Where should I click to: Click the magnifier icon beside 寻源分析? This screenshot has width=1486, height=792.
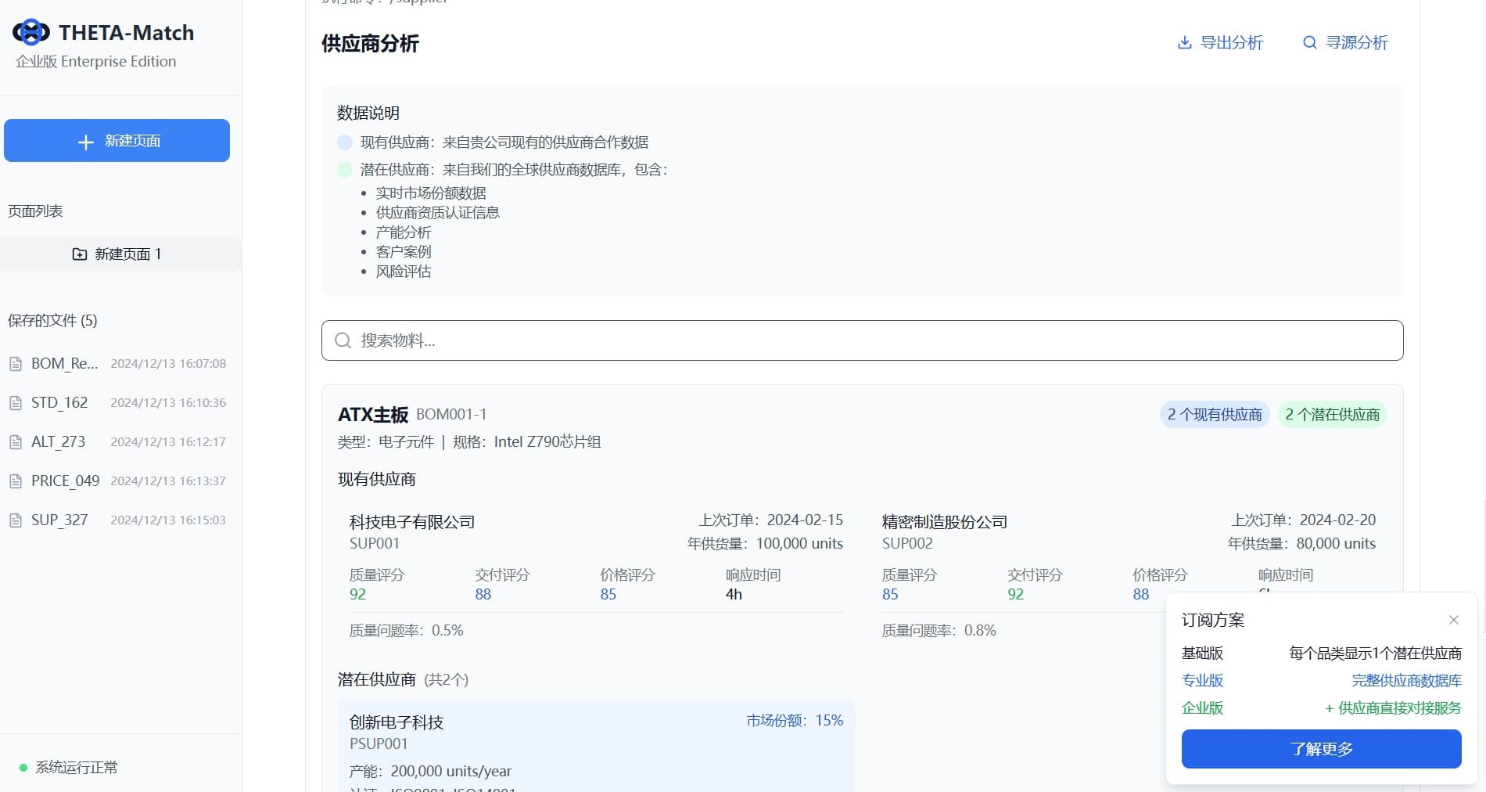pyautogui.click(x=1310, y=43)
